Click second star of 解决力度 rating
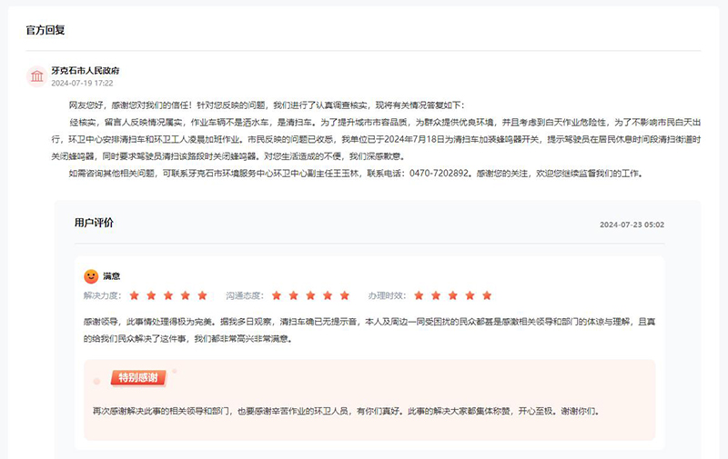Image resolution: width=728 pixels, height=459 pixels. pyautogui.click(x=151, y=295)
